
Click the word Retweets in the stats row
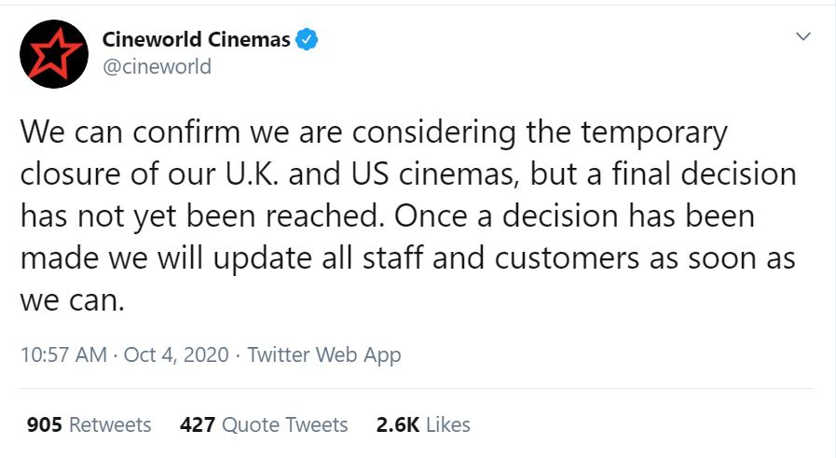pos(110,424)
